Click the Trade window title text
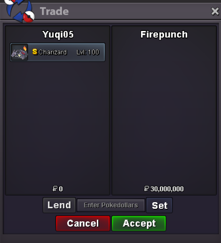The image size is (221, 243). pyautogui.click(x=54, y=11)
